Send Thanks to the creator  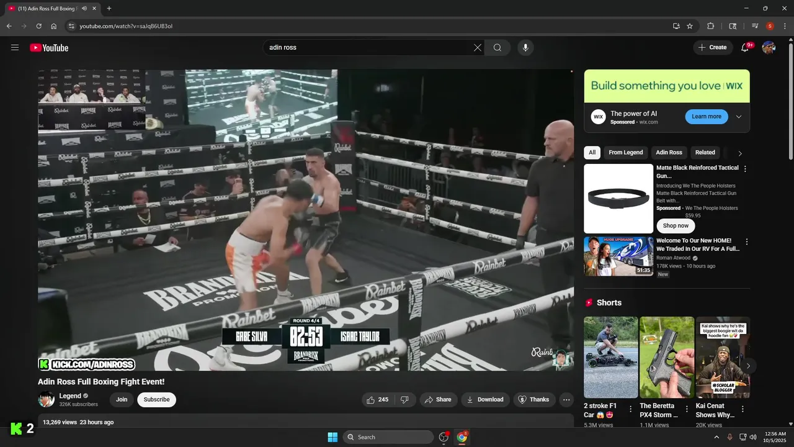point(534,400)
